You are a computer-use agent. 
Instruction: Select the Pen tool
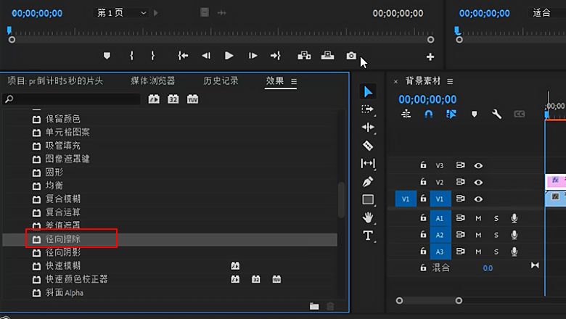tap(368, 181)
